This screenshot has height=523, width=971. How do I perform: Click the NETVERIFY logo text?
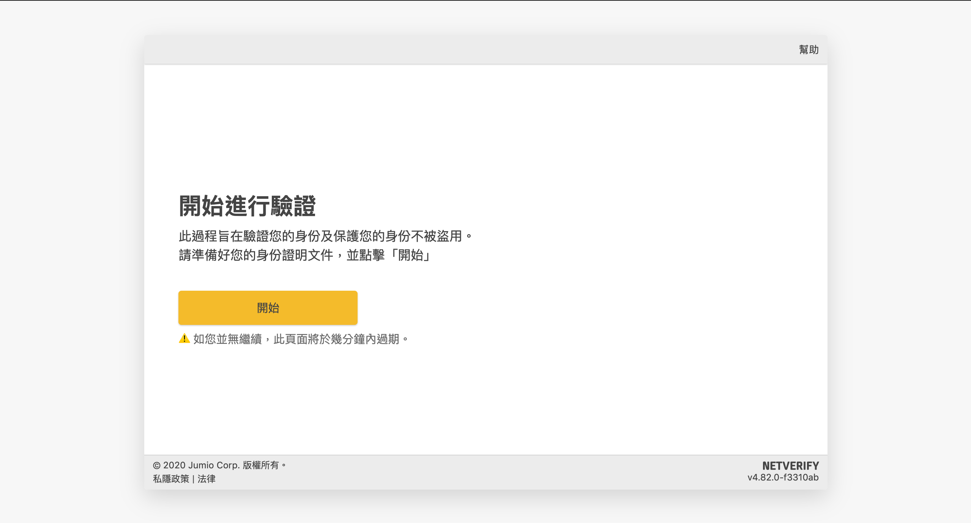point(790,466)
